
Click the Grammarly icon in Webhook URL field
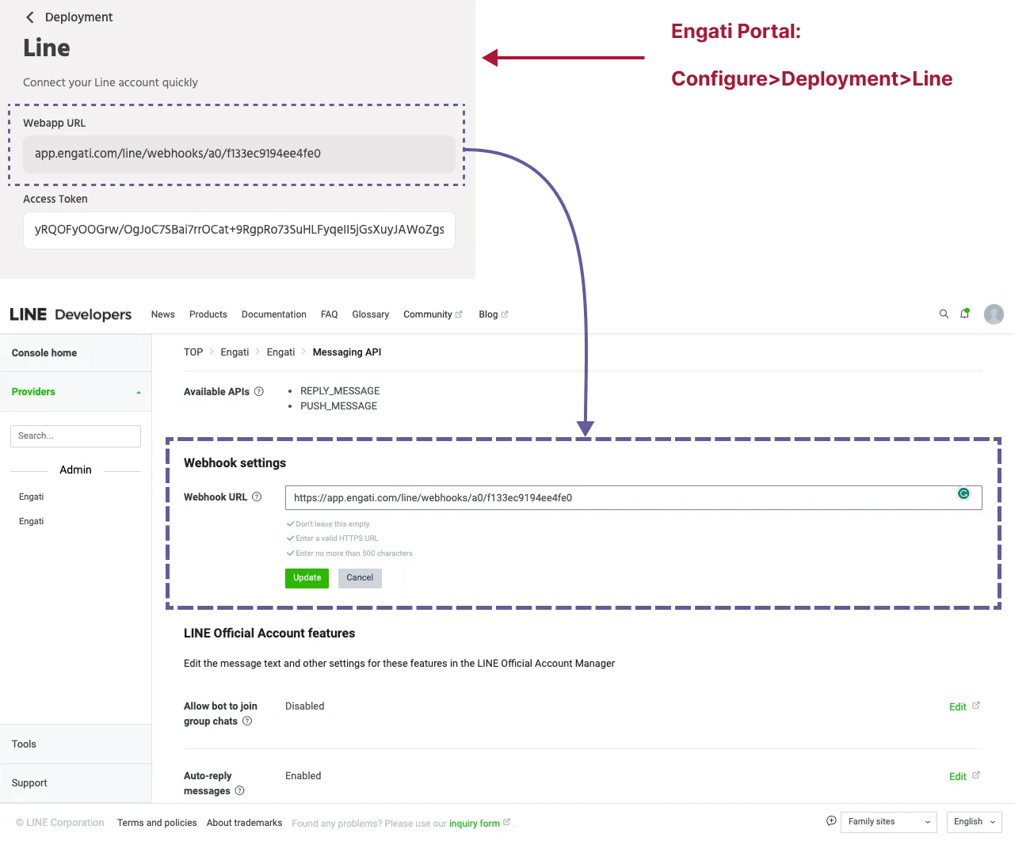[963, 493]
